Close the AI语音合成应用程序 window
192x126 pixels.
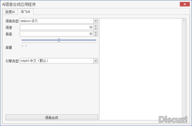tap(185, 4)
